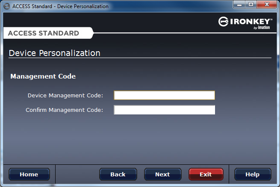The image size is (280, 187).
Task: Focus the Device Management Code field
Action: (x=164, y=95)
